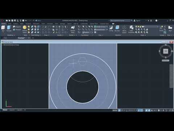Click the Move Gizmo icon

point(124,29)
